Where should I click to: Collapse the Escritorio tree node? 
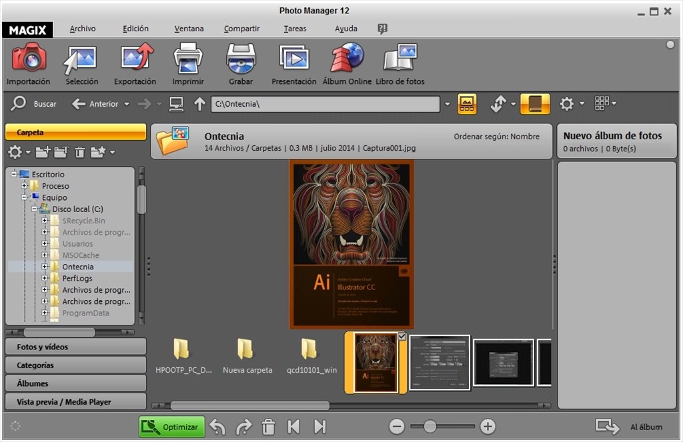(14, 174)
